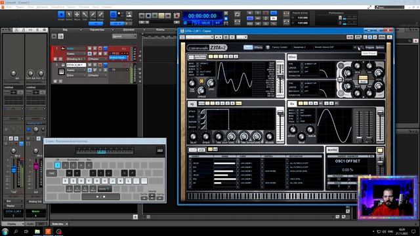Image resolution: width=420 pixels, height=236 pixels.
Task: Click the Amp envelope button in eg section
Action: coord(238,104)
